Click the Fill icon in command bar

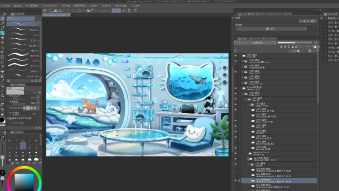pyautogui.click(x=88, y=10)
